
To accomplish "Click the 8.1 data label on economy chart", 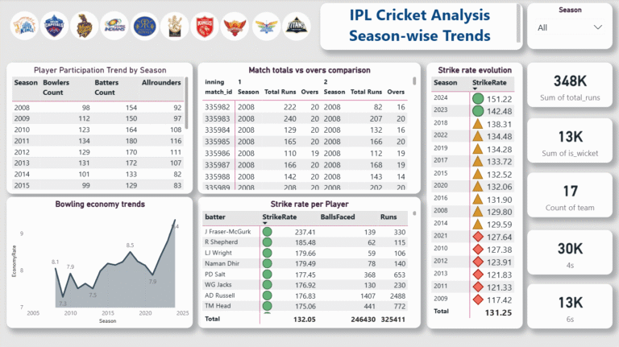I will pos(56,262).
